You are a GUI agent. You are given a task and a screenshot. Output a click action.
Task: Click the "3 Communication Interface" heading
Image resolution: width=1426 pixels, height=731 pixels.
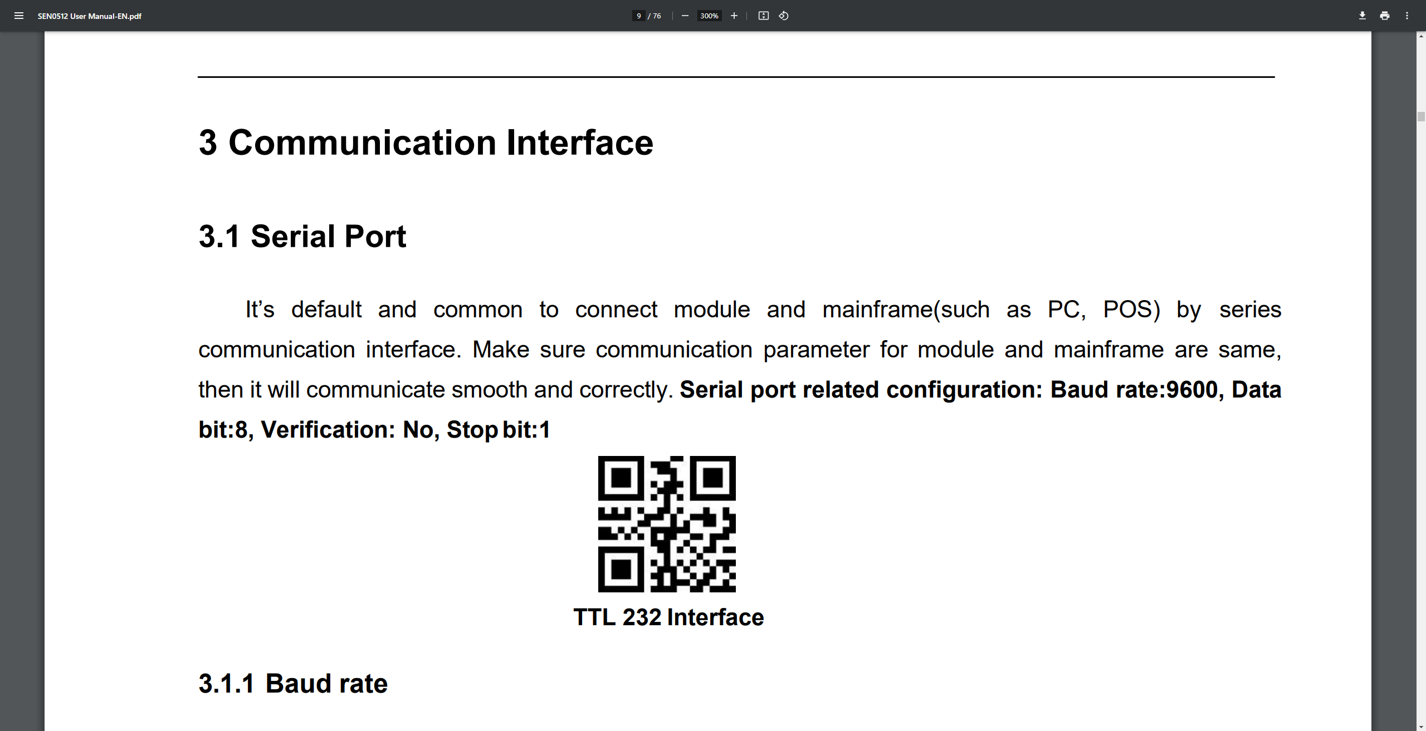(426, 143)
